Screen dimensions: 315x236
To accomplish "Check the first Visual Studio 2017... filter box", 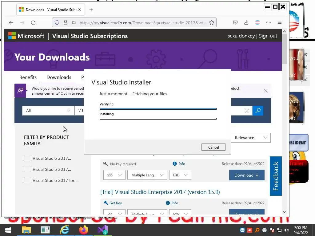I will 27,158.
